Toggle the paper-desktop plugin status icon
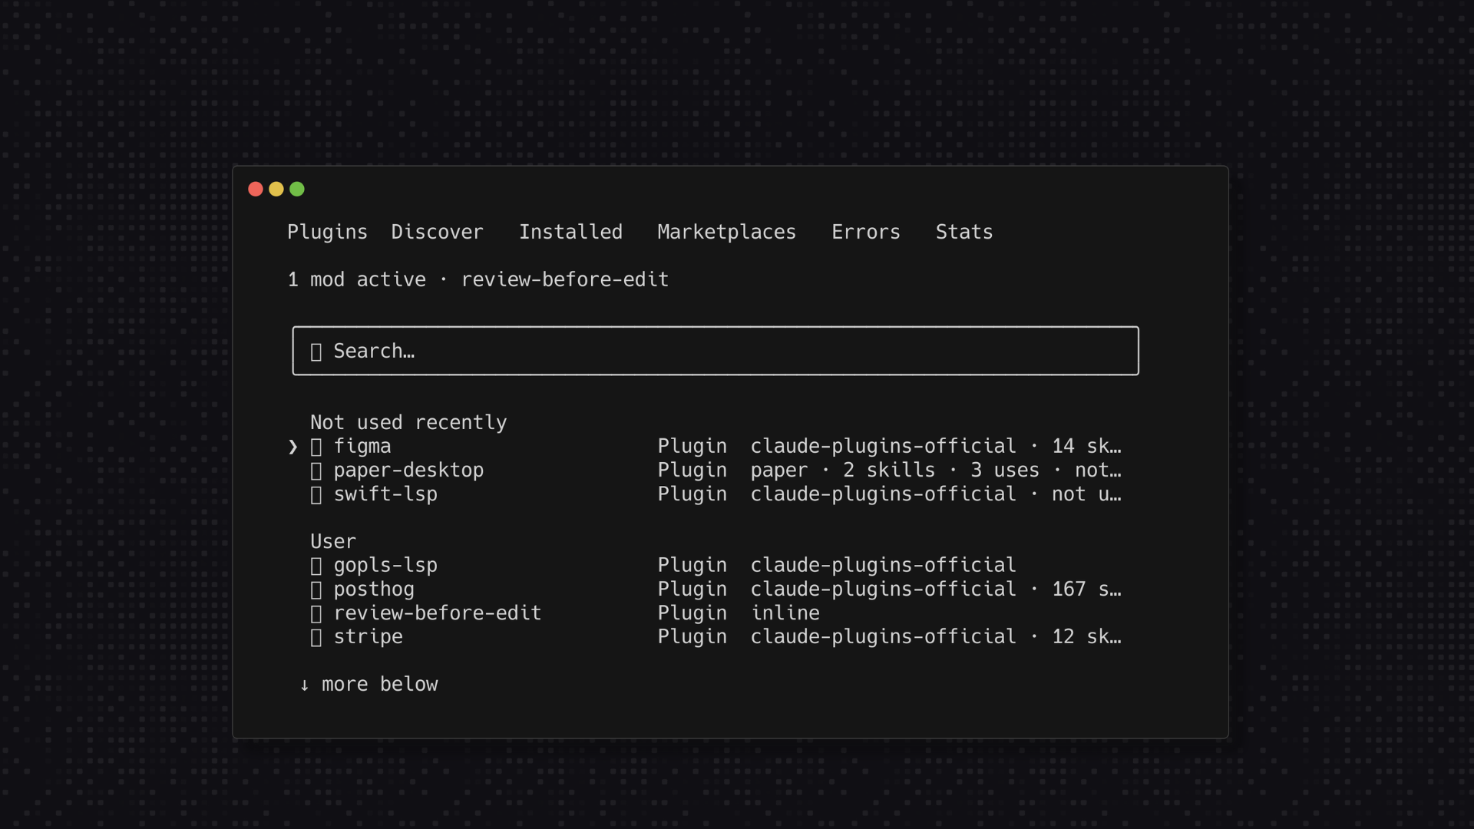Viewport: 1474px width, 829px height. point(316,471)
